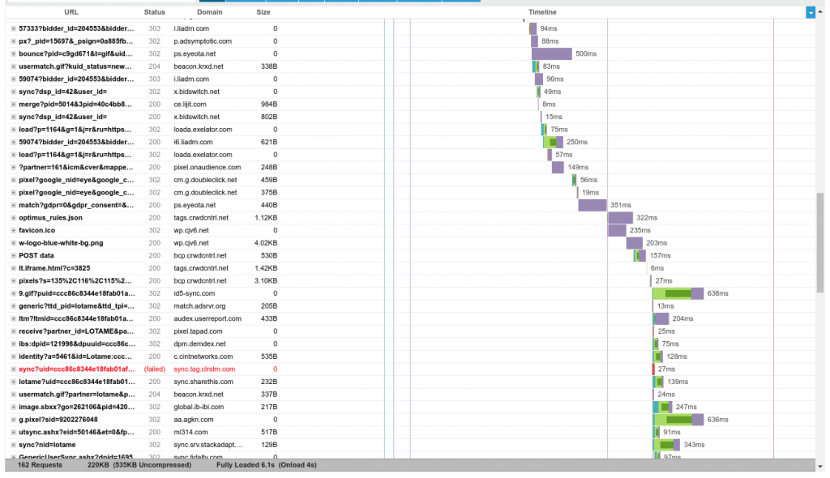The width and height of the screenshot is (830, 478).
Task: Click the Size column header
Action: pos(263,12)
